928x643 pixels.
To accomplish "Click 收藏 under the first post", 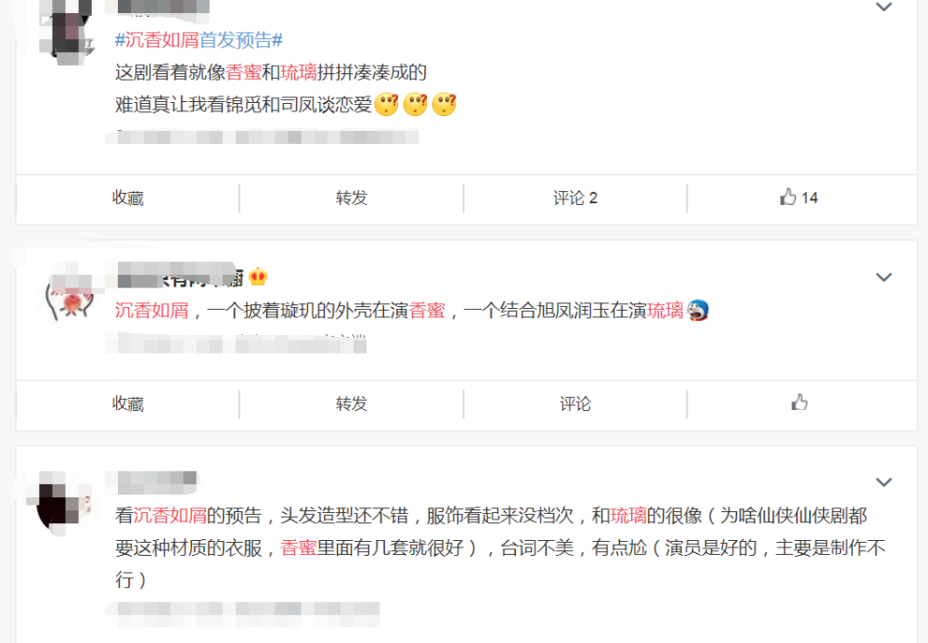I will click(128, 198).
